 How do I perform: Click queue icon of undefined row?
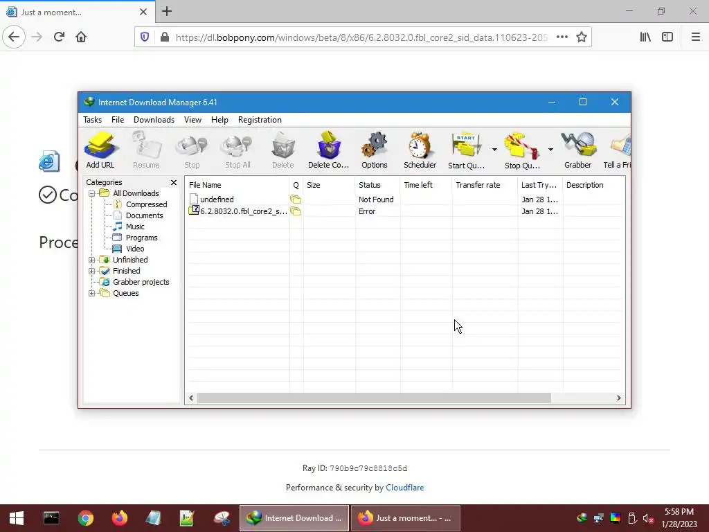tap(296, 199)
